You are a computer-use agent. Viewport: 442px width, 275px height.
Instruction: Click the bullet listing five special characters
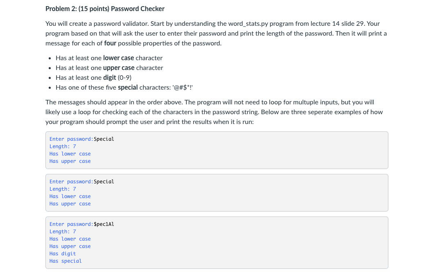pos(124,88)
